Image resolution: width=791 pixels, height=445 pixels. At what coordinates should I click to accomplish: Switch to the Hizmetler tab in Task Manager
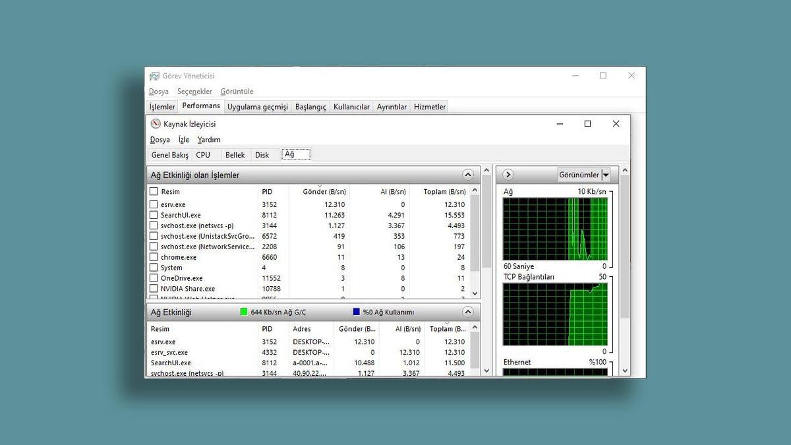429,106
